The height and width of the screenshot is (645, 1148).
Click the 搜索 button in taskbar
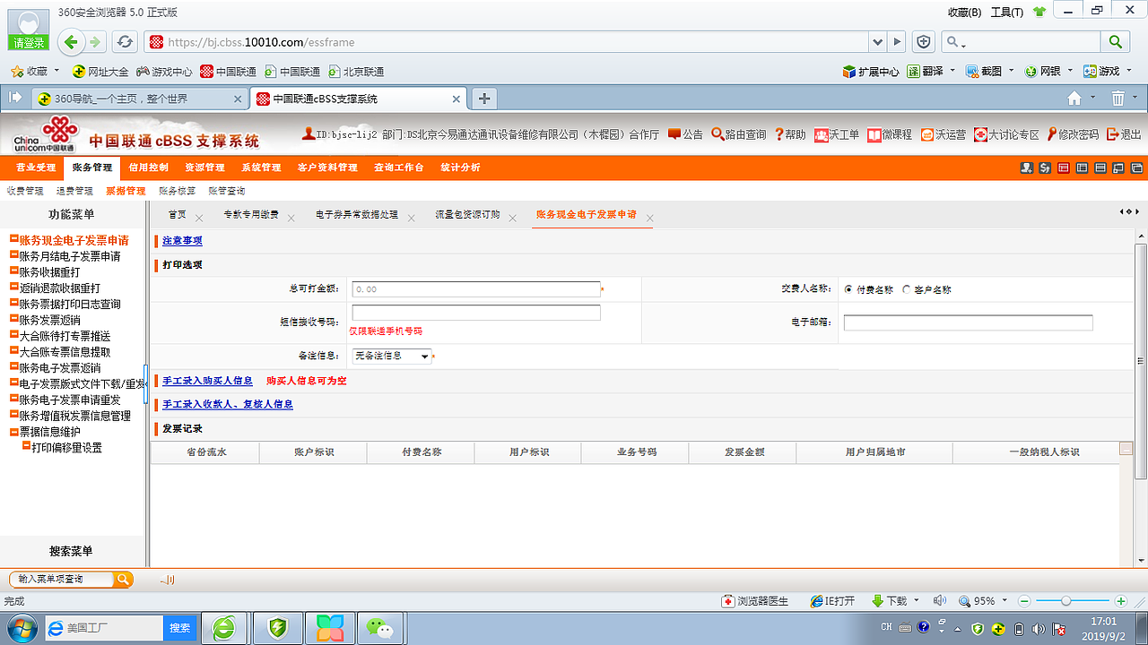click(x=180, y=628)
